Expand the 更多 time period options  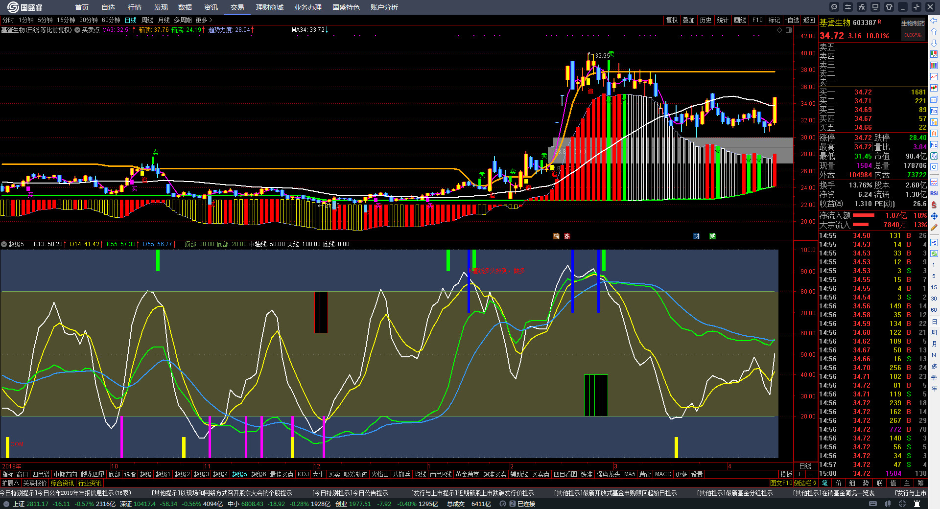pos(204,20)
